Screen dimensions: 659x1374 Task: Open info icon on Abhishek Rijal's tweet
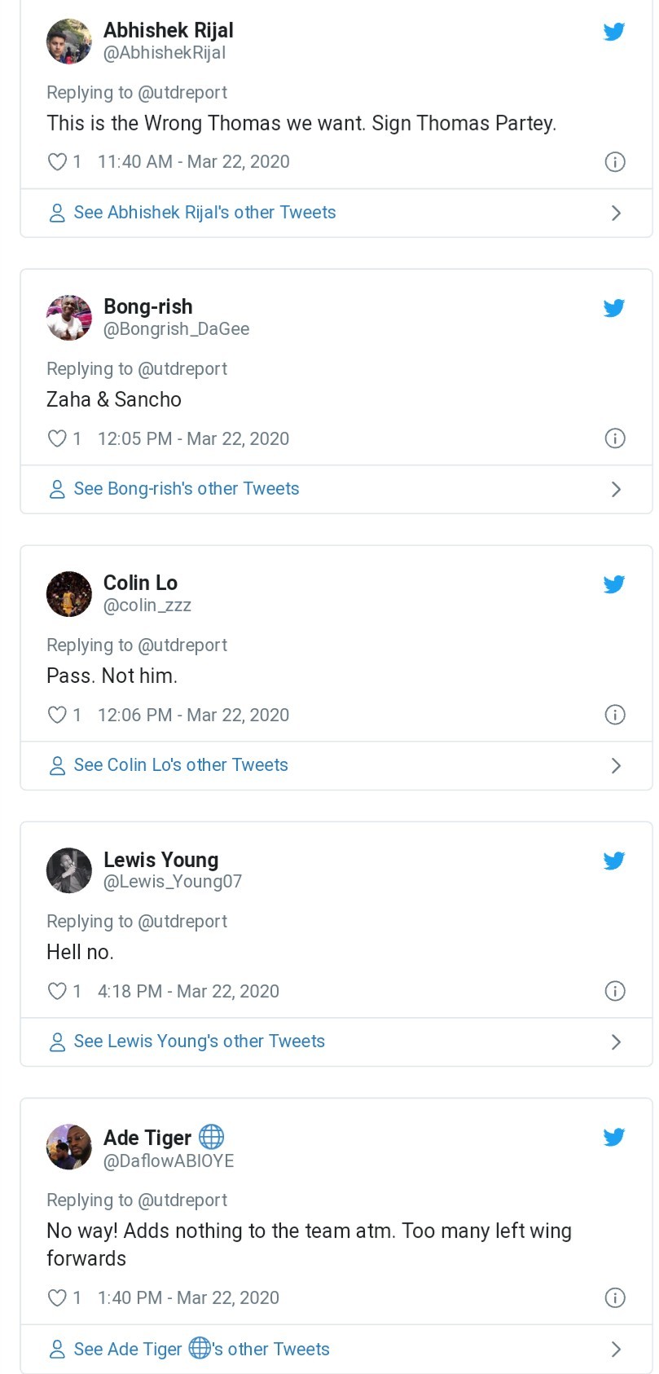(615, 162)
